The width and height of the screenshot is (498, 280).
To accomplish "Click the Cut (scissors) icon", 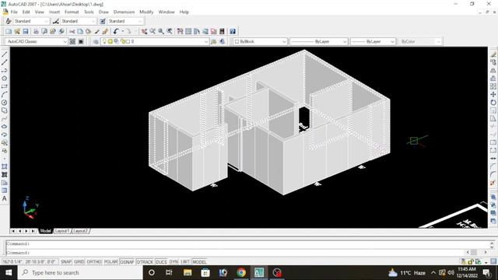I will (x=72, y=31).
